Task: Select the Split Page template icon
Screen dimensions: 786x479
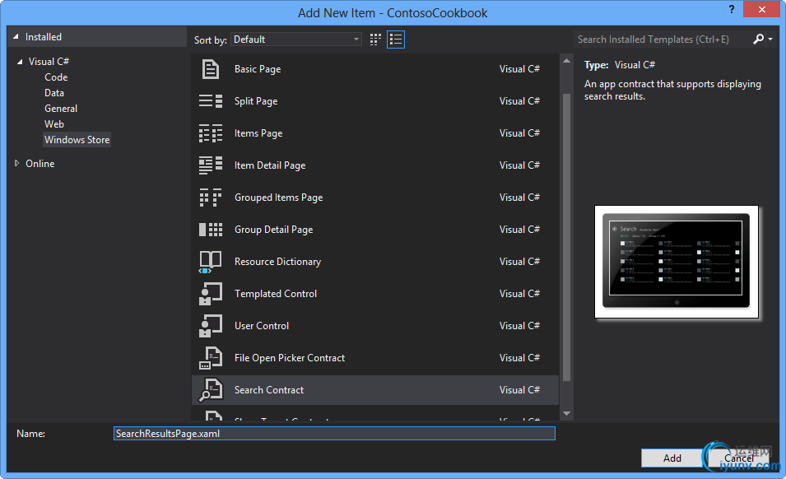Action: [211, 101]
